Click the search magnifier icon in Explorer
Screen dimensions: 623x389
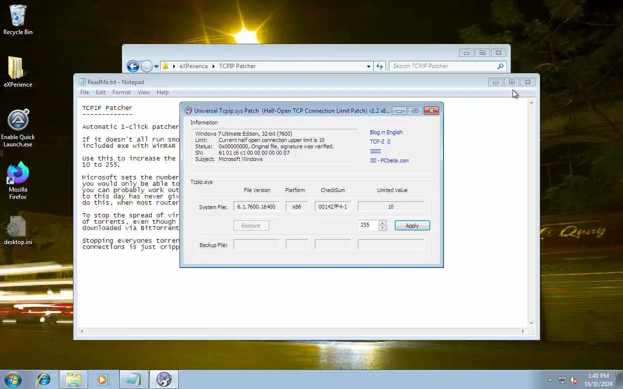(500, 66)
